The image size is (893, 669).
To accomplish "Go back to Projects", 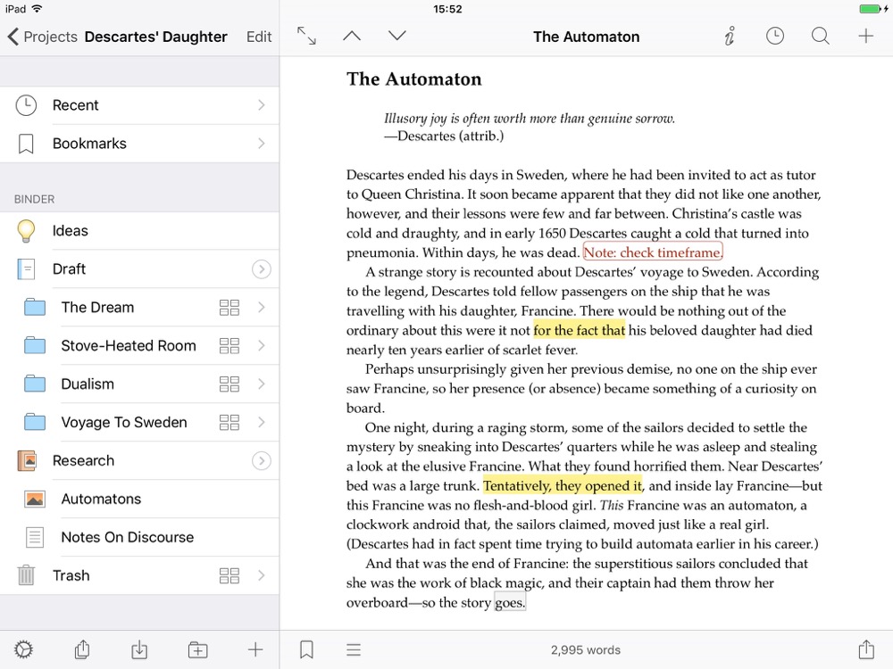I will click(x=40, y=37).
